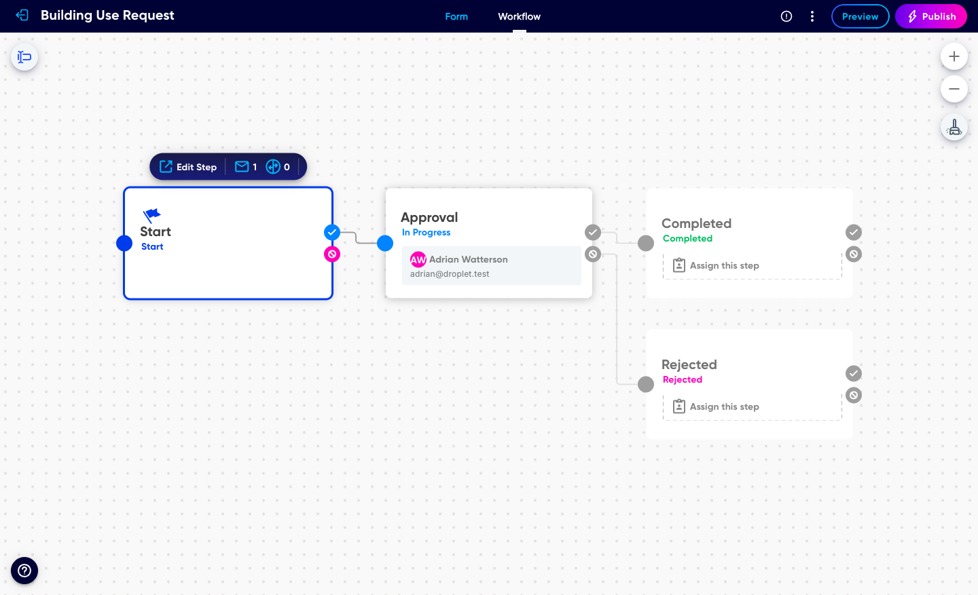Select the Approval step title

[429, 217]
